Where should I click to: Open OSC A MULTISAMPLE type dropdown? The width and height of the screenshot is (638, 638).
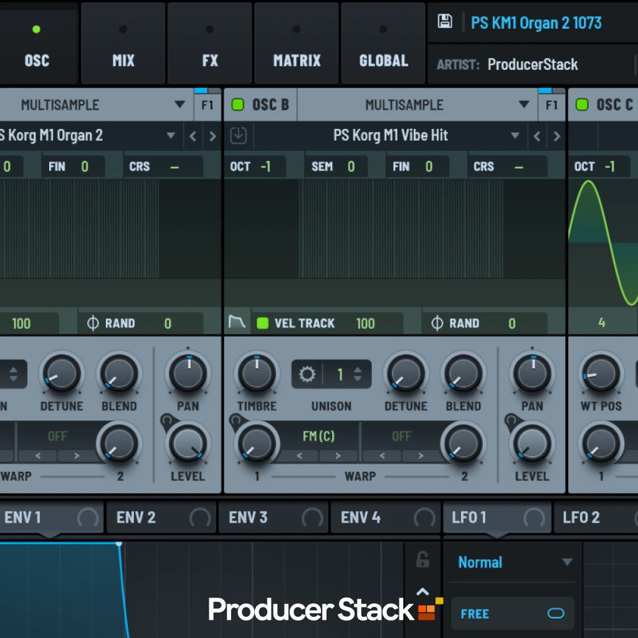pyautogui.click(x=180, y=105)
